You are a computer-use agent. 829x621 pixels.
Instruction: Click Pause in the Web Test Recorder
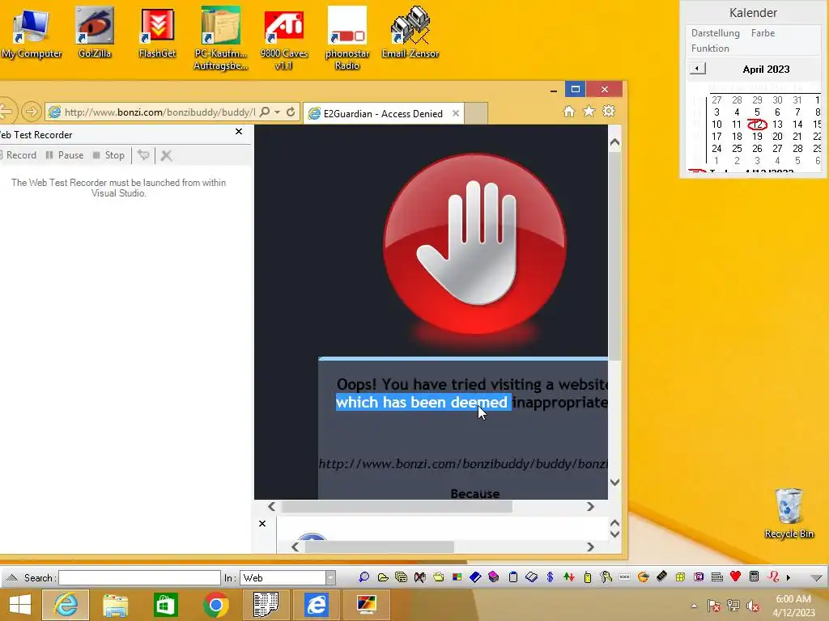point(65,155)
